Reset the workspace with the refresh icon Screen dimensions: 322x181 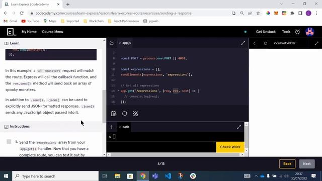click(x=124, y=114)
